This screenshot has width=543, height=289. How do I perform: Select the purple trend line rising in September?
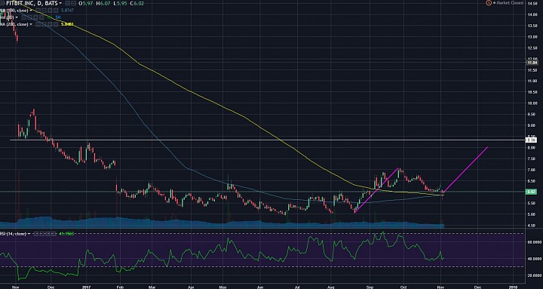pos(377,191)
